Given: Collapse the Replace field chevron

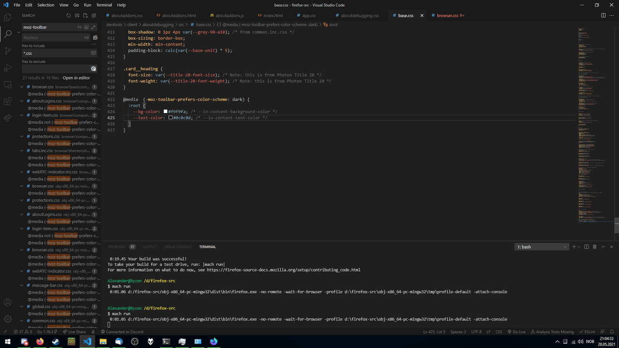Looking at the screenshot, I should click(19, 32).
